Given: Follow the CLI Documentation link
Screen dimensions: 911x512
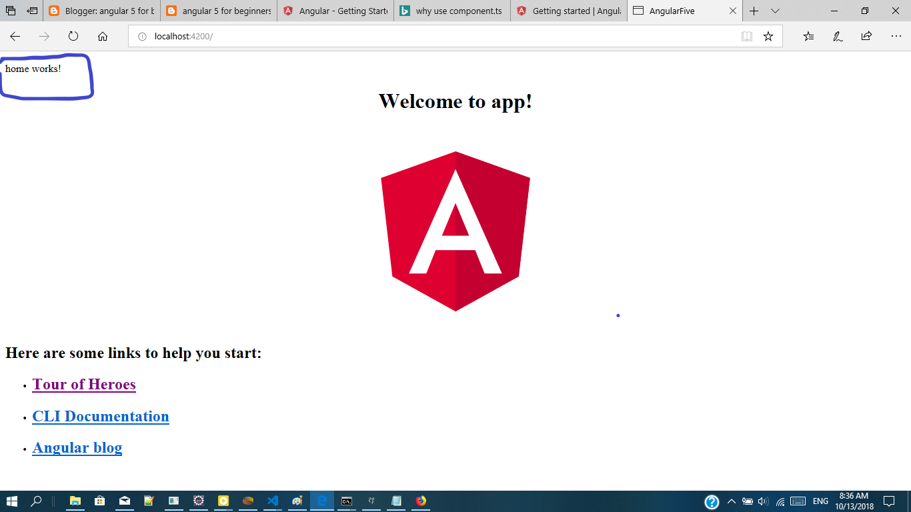Looking at the screenshot, I should pos(101,416).
